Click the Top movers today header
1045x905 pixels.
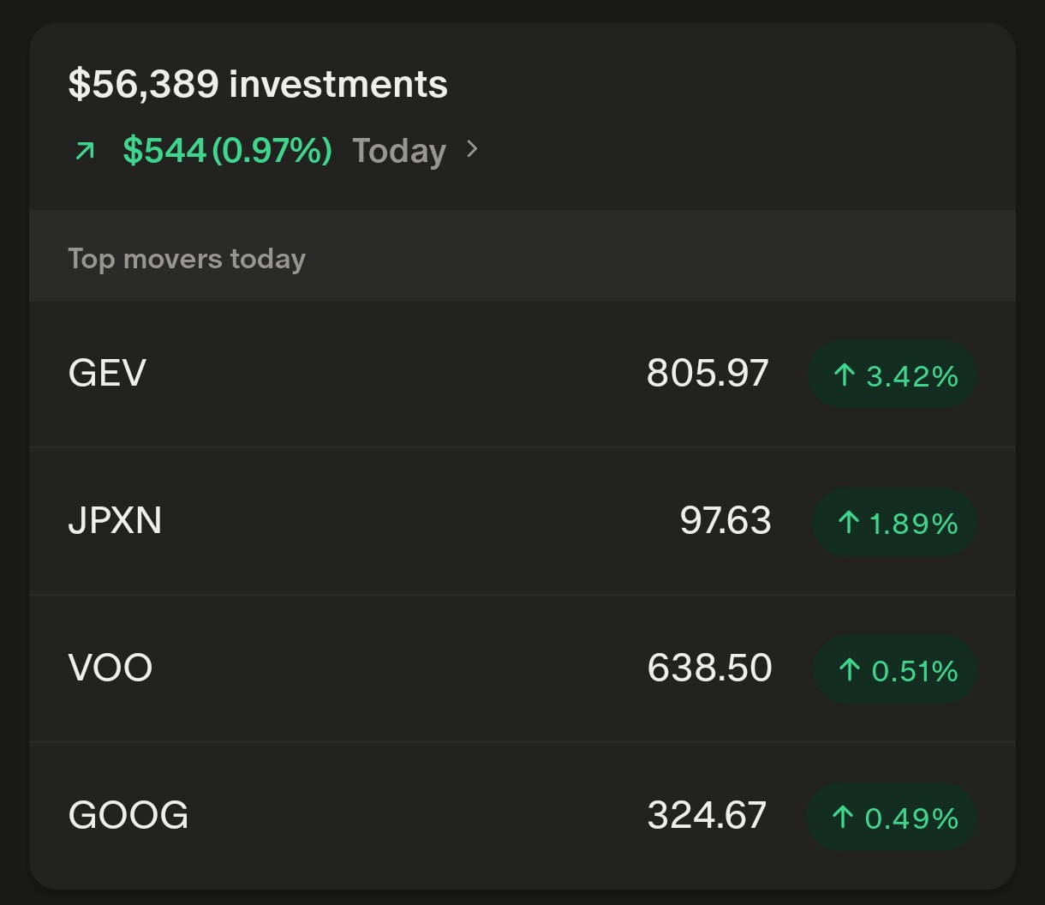pyautogui.click(x=187, y=259)
